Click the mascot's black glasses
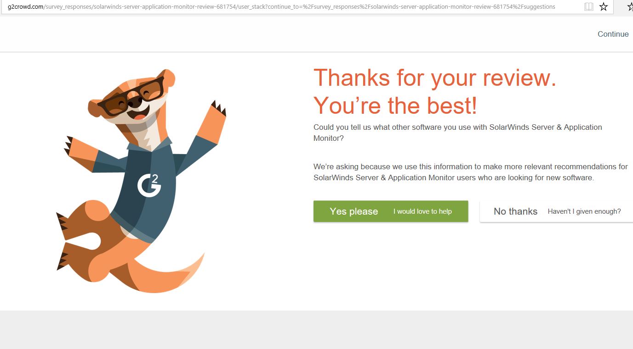The height and width of the screenshot is (349, 633). (130, 97)
